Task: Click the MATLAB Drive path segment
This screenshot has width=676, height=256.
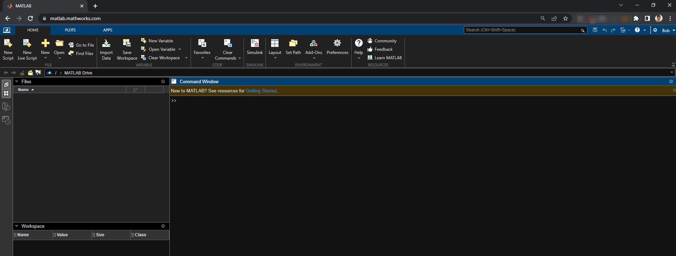Action: click(x=78, y=73)
